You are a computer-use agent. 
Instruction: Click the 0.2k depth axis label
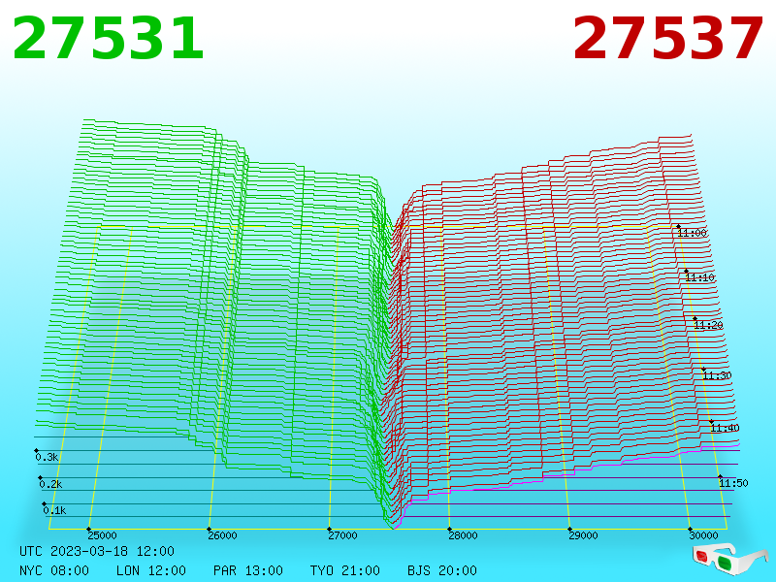[x=50, y=484]
